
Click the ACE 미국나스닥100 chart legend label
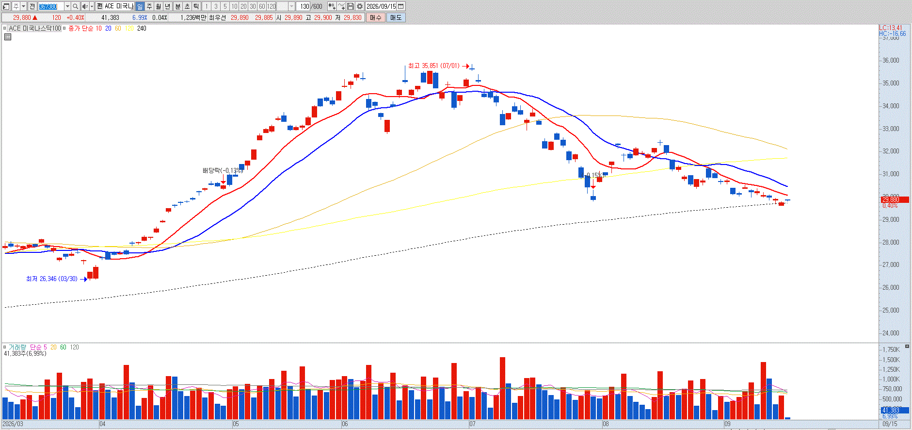coord(35,28)
